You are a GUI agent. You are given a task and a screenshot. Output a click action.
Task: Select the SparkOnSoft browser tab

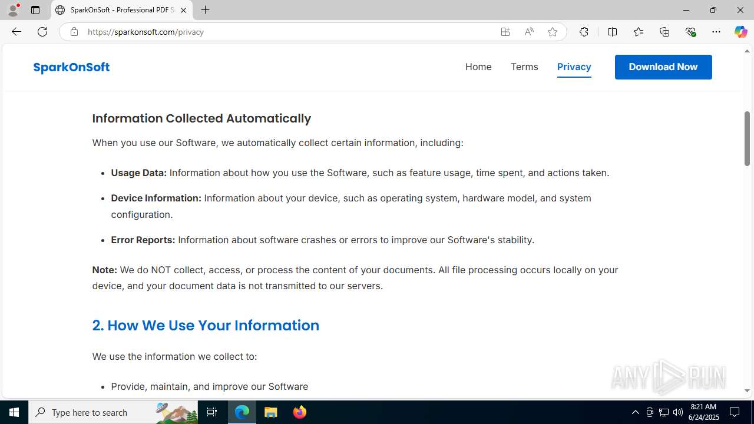point(121,10)
